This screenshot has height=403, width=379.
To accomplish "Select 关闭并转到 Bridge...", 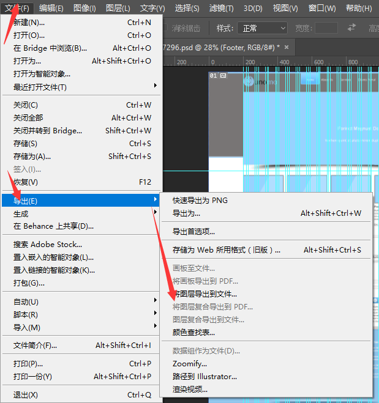I will pyautogui.click(x=82, y=131).
